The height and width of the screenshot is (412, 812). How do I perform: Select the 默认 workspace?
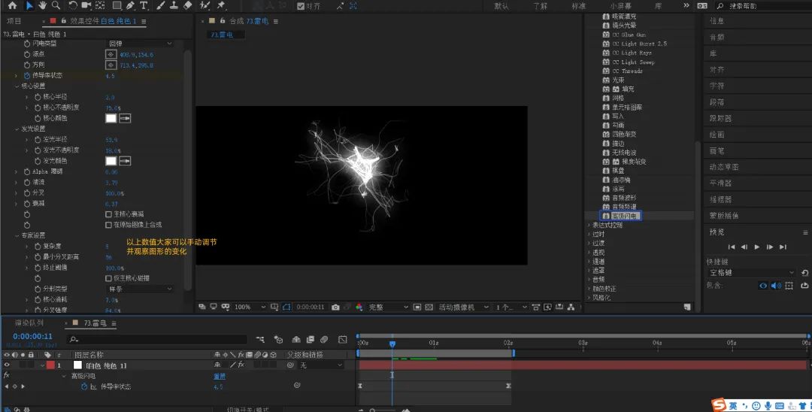tap(501, 6)
